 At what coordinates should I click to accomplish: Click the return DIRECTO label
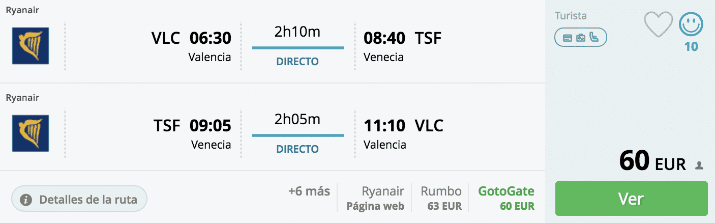[297, 149]
